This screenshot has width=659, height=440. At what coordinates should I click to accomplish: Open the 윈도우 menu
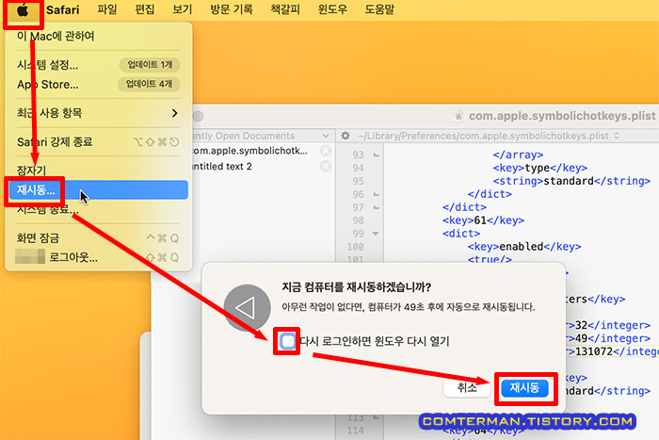[x=332, y=9]
